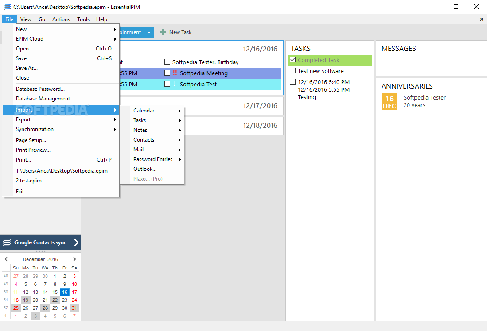This screenshot has width=487, height=331.
Task: Check the Softpedia Test appointment checkbox
Action: [x=167, y=84]
